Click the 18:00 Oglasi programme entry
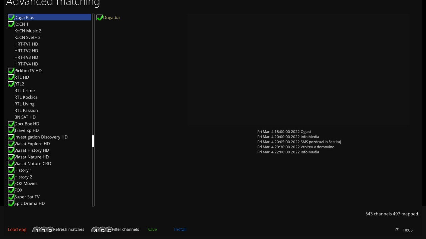This screenshot has width=426, height=239. coord(284,131)
